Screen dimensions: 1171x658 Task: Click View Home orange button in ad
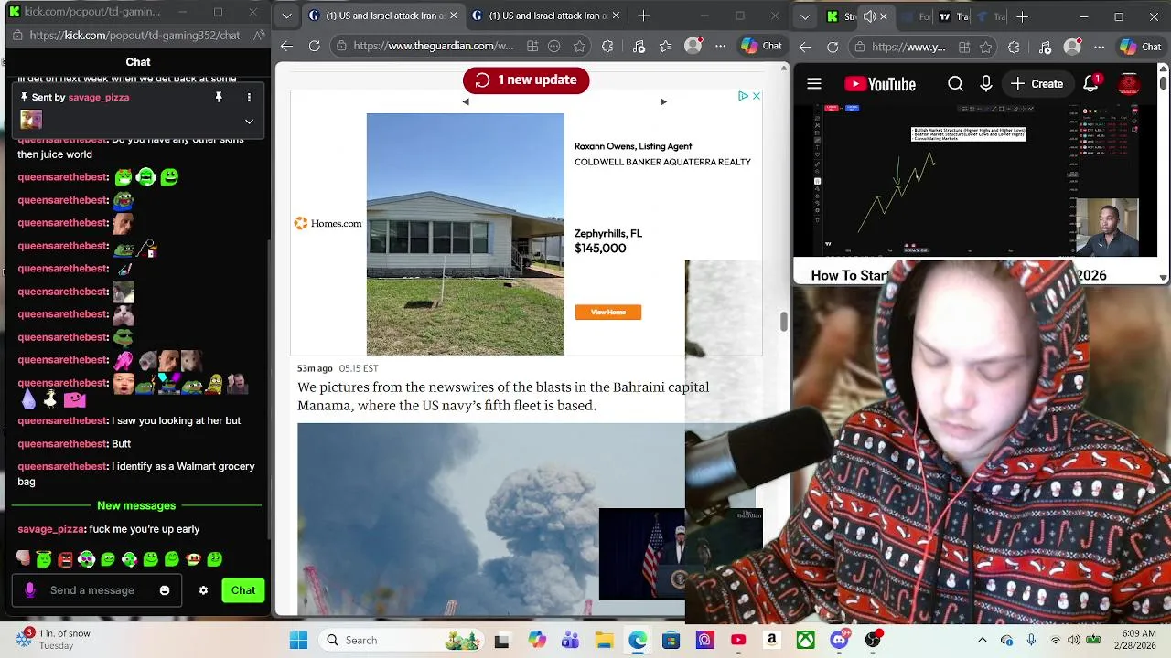(x=608, y=313)
